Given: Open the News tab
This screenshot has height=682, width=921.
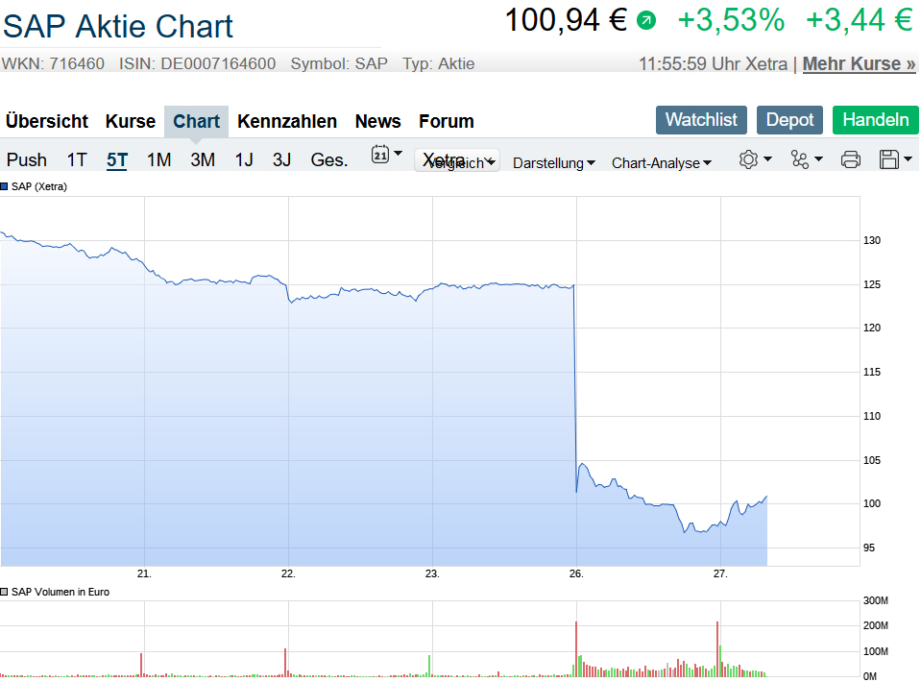Looking at the screenshot, I should [x=377, y=121].
